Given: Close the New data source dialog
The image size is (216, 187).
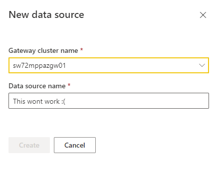Looking at the screenshot, I should pyautogui.click(x=203, y=15).
